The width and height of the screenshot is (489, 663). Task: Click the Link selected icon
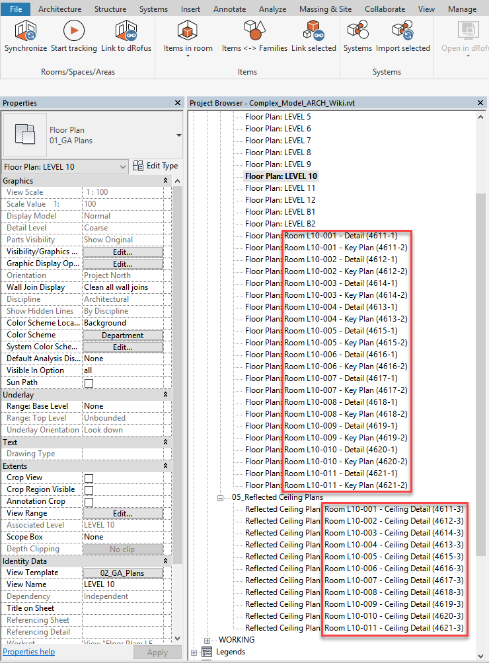pyautogui.click(x=313, y=31)
